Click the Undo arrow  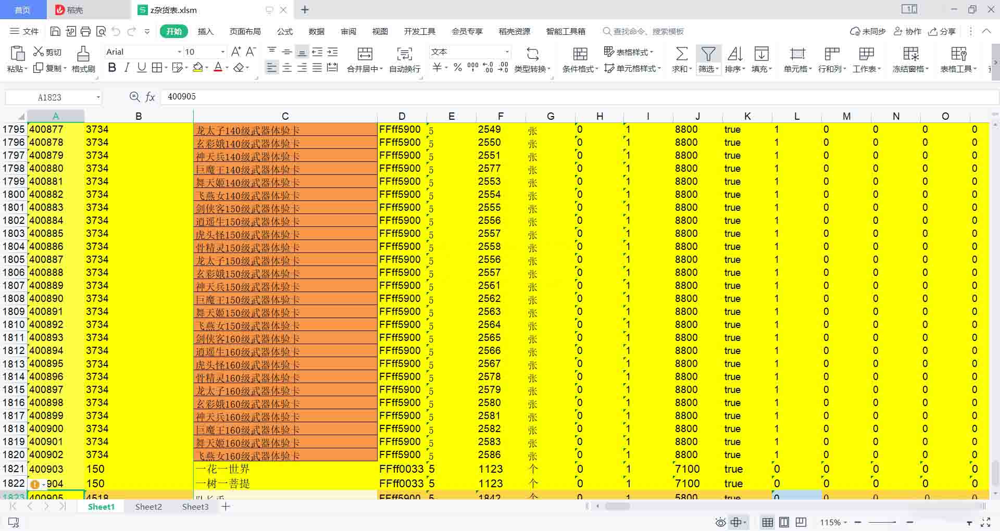tap(116, 31)
